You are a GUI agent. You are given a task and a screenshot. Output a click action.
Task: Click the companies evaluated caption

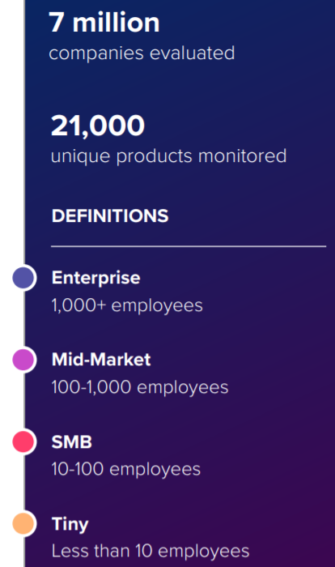point(142,53)
